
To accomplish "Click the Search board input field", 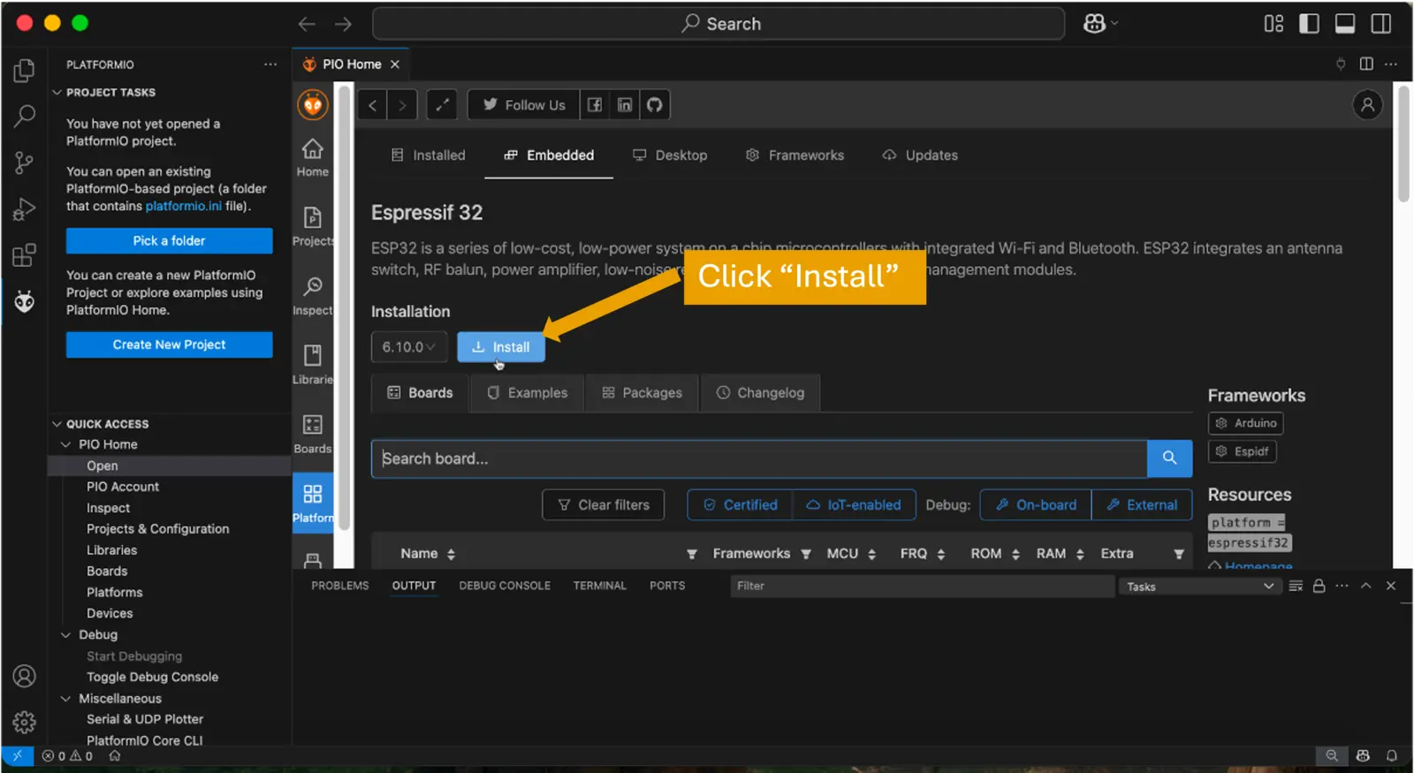I will 759,458.
